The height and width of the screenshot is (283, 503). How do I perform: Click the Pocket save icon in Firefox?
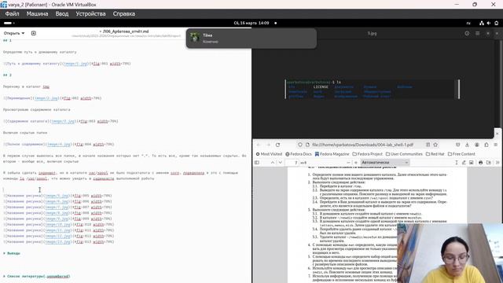(x=457, y=145)
